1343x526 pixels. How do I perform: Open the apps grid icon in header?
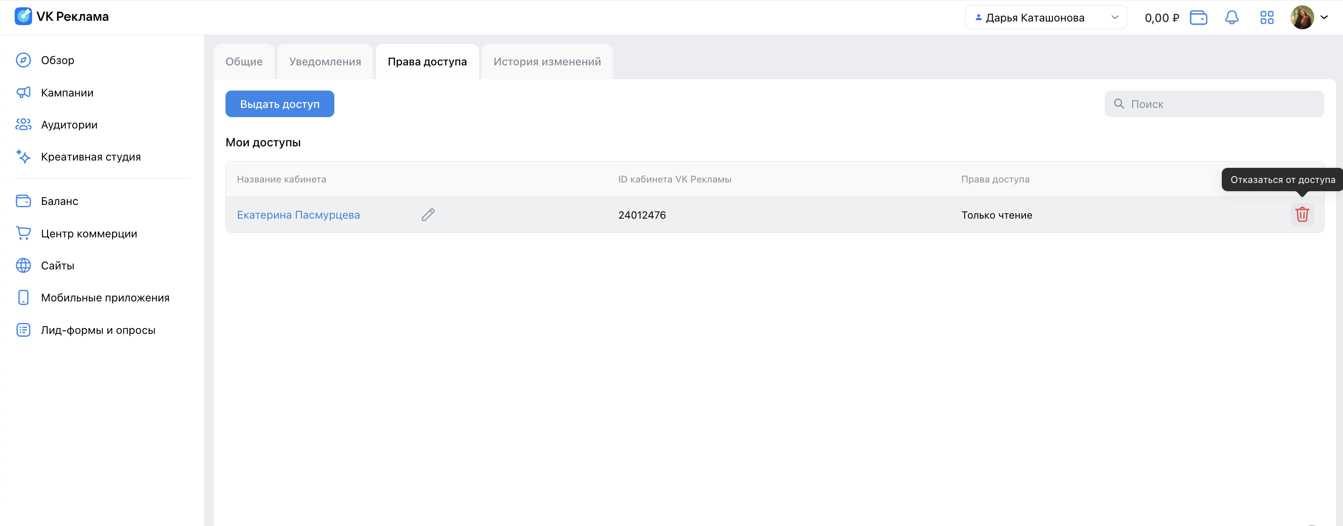[1266, 17]
